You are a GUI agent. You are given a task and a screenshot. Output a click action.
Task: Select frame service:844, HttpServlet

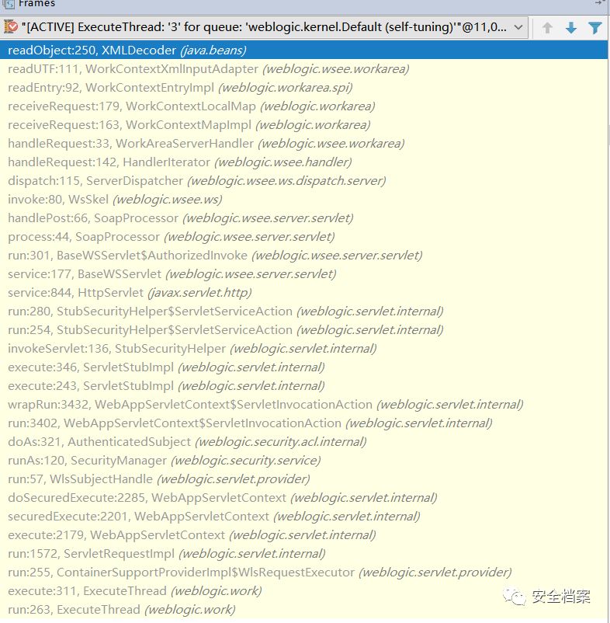(304, 293)
